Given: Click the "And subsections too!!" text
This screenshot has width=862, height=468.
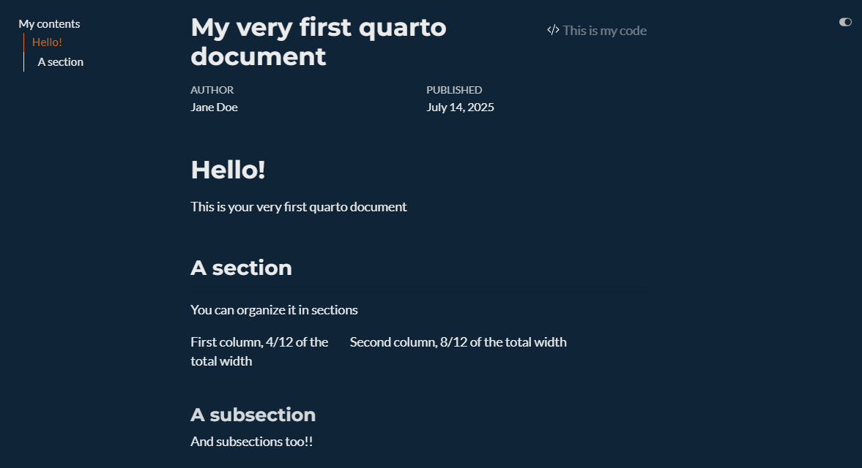Looking at the screenshot, I should tap(251, 442).
